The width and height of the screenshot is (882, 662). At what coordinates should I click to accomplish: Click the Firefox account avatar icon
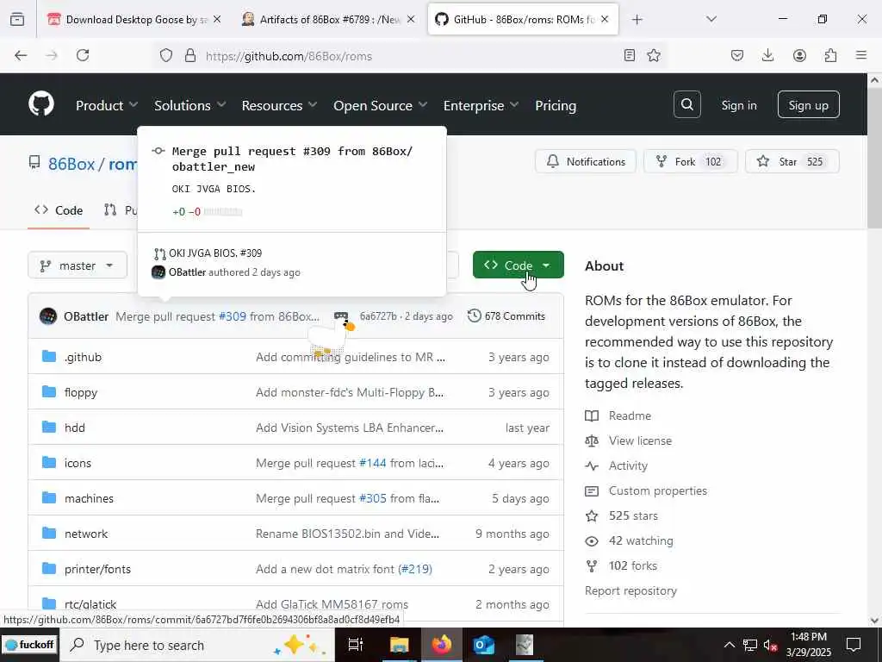pyautogui.click(x=799, y=55)
